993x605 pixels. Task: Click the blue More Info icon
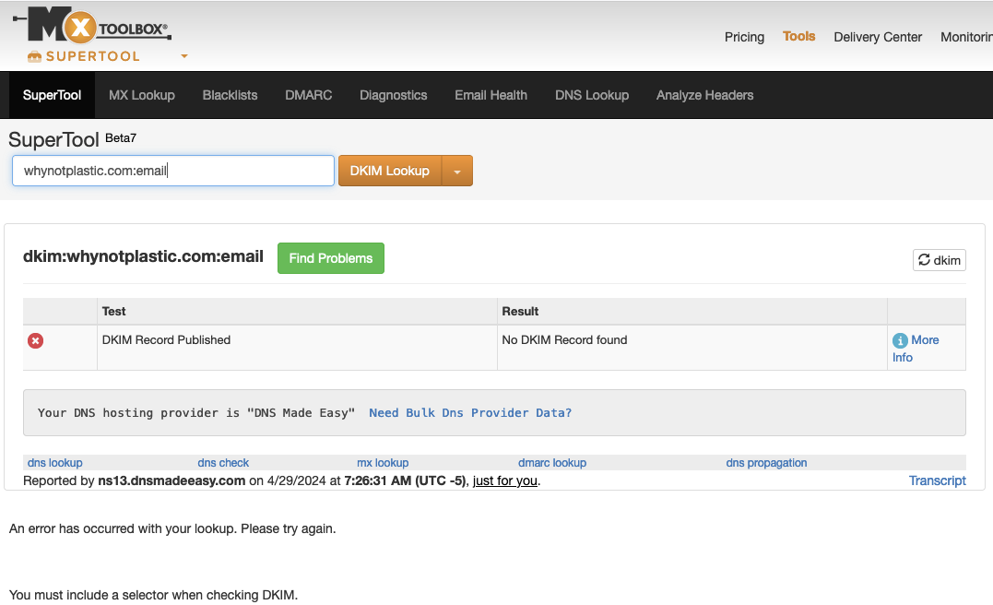coord(900,340)
